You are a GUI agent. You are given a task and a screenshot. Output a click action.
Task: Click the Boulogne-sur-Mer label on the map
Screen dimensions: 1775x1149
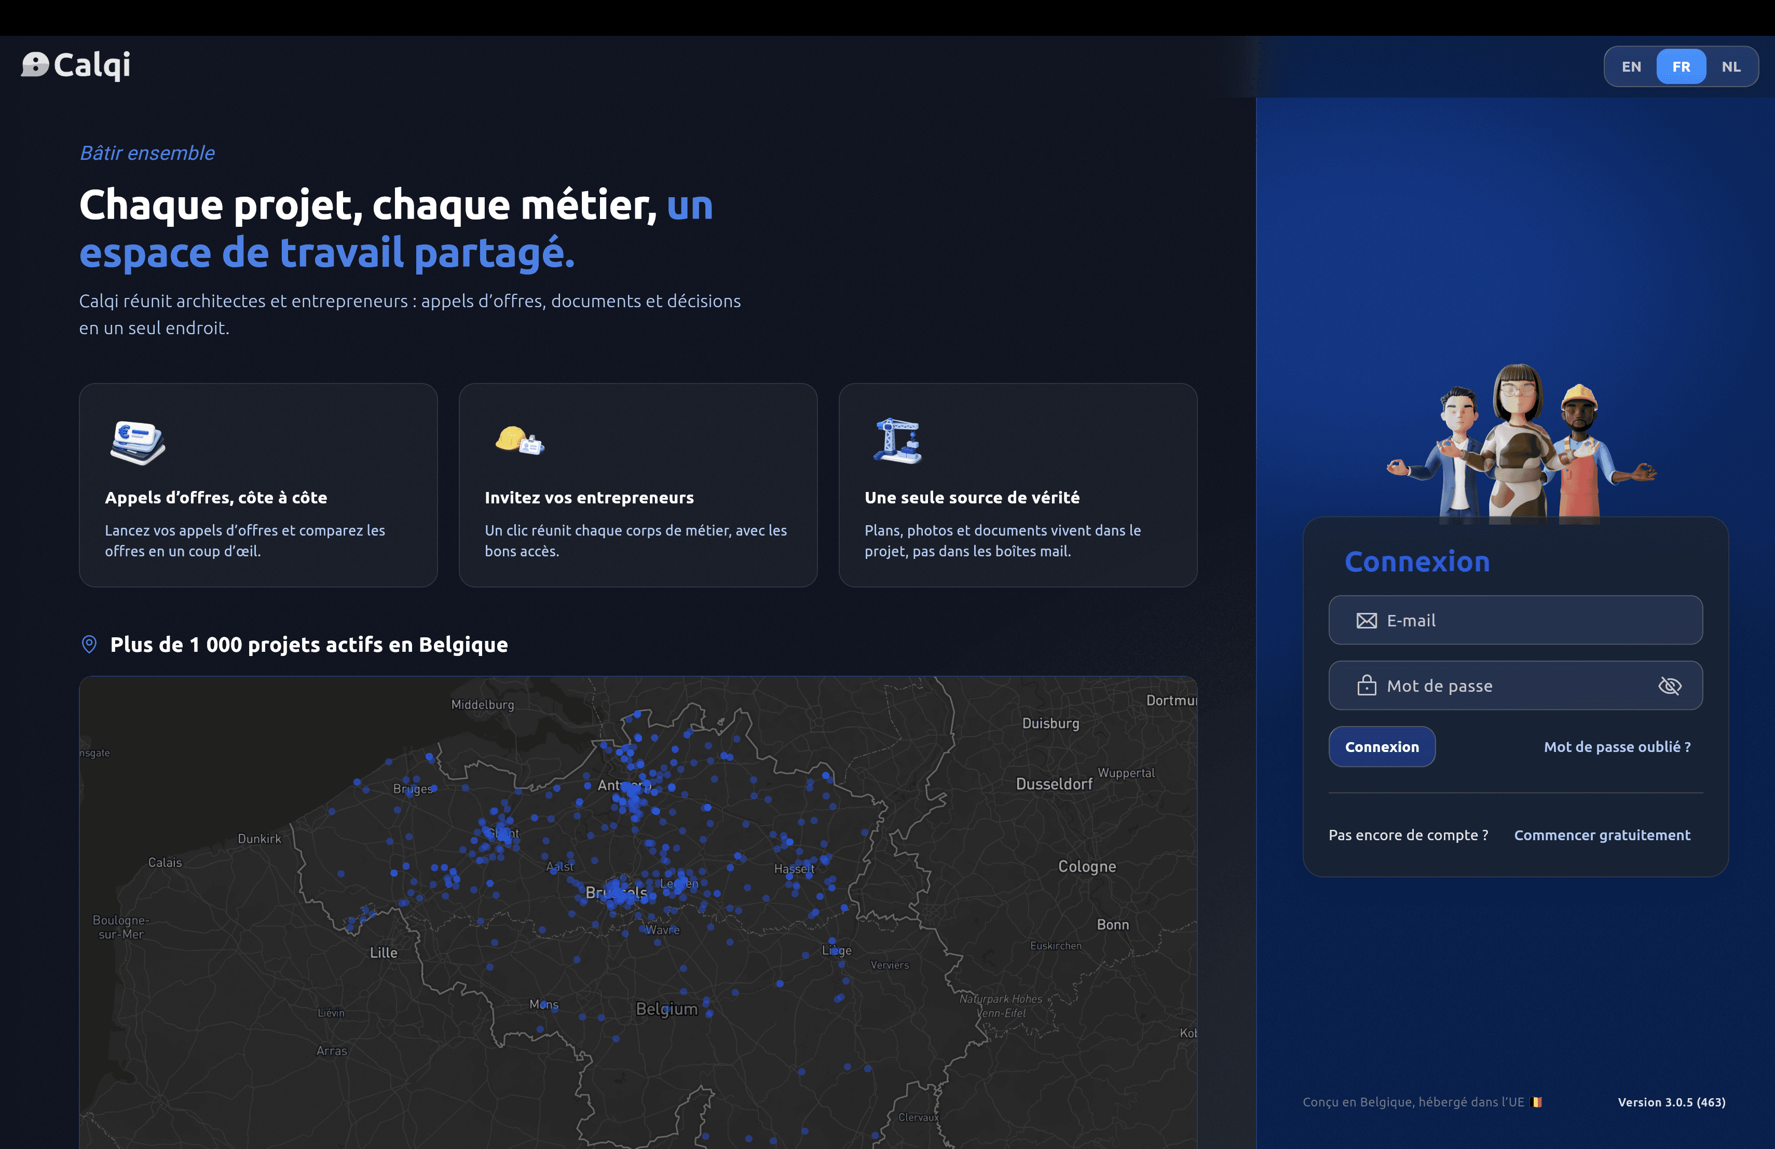pyautogui.click(x=120, y=927)
